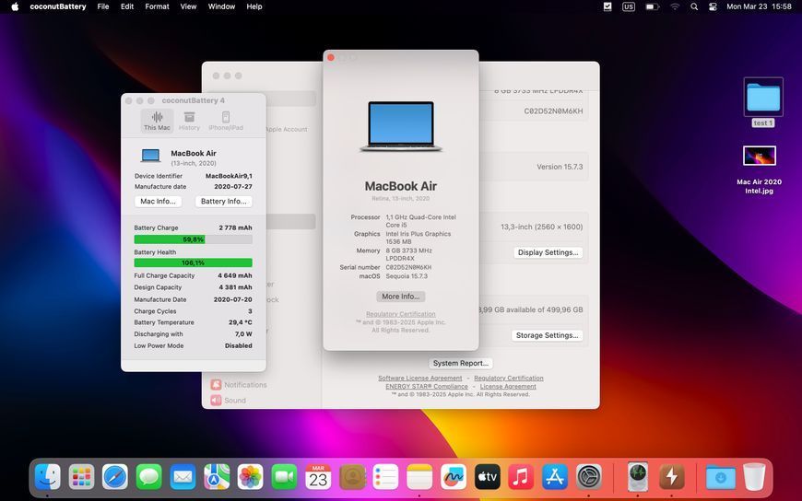The image size is (802, 501).
Task: Click the brown lightning bolt Dock icon
Action: (672, 477)
